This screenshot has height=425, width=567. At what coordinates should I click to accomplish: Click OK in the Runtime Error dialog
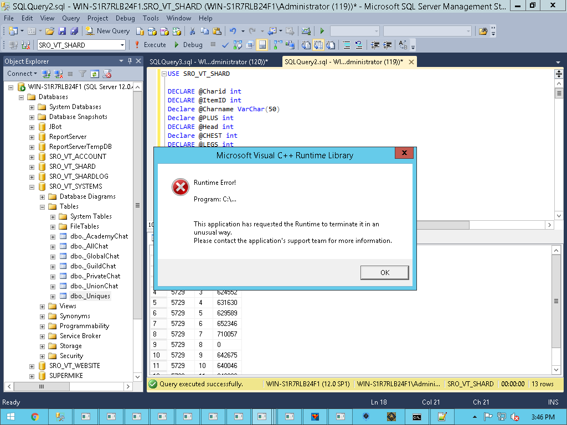384,272
